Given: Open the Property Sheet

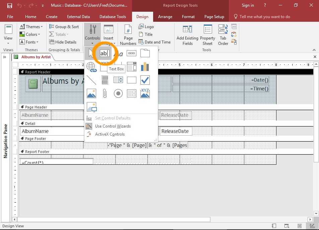Looking at the screenshot, I should pyautogui.click(x=207, y=35).
